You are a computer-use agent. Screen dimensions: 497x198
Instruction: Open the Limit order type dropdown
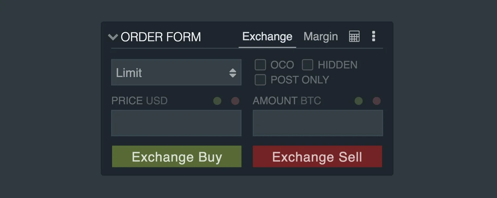[176, 72]
